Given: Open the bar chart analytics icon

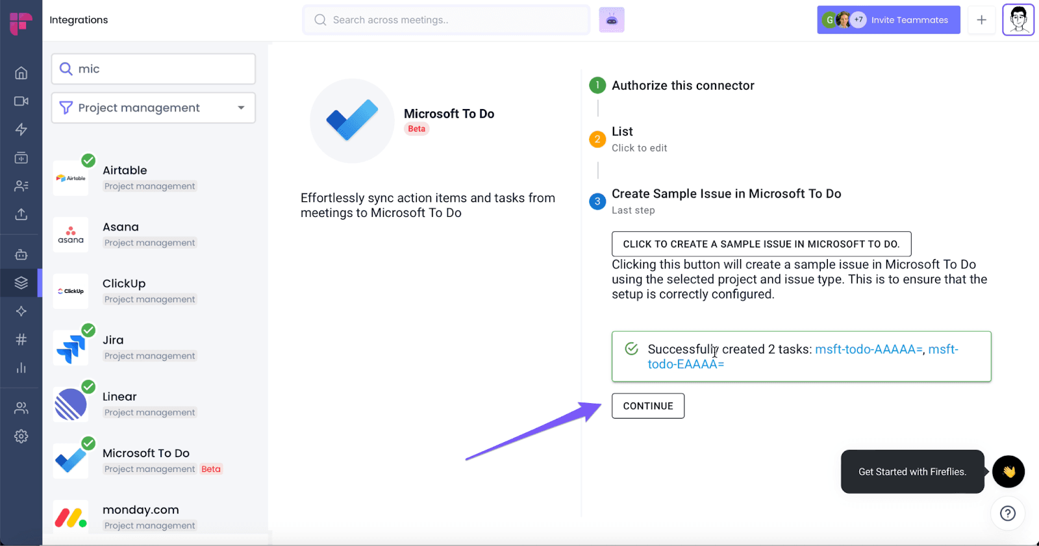Looking at the screenshot, I should click(x=21, y=368).
